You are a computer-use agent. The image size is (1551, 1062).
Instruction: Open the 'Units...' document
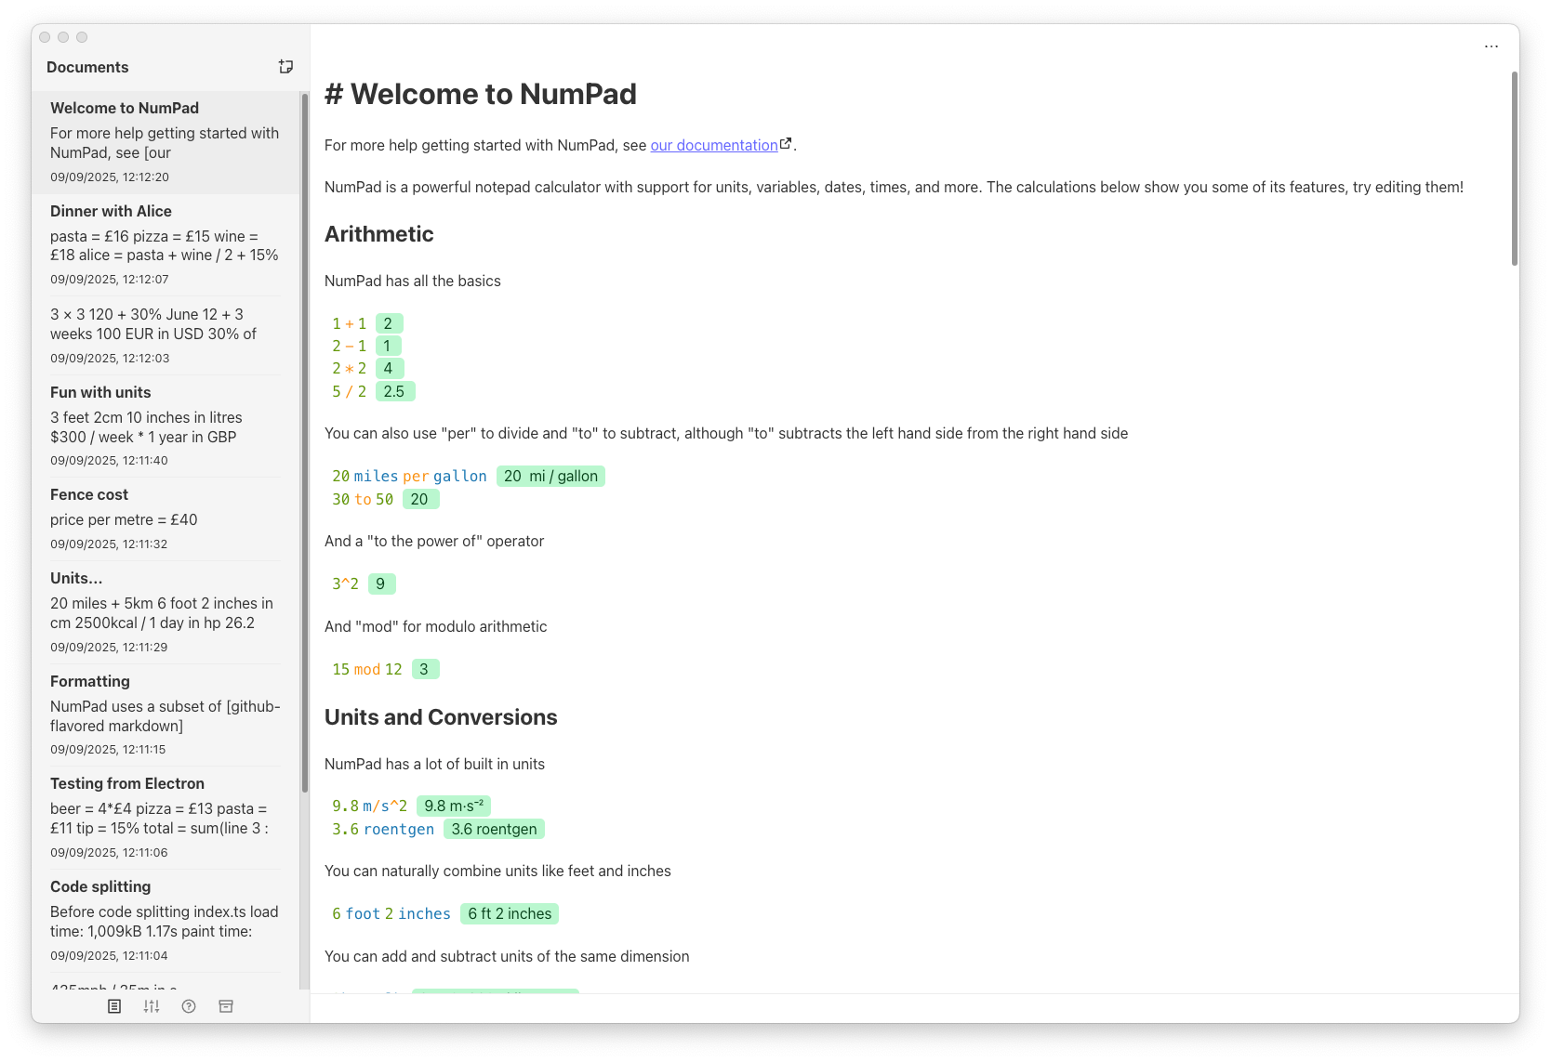(166, 612)
